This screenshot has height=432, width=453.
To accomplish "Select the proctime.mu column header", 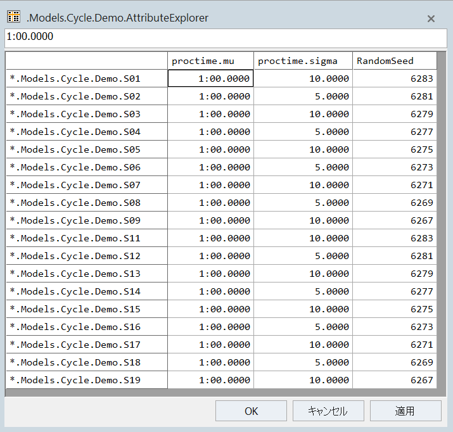I will click(210, 61).
